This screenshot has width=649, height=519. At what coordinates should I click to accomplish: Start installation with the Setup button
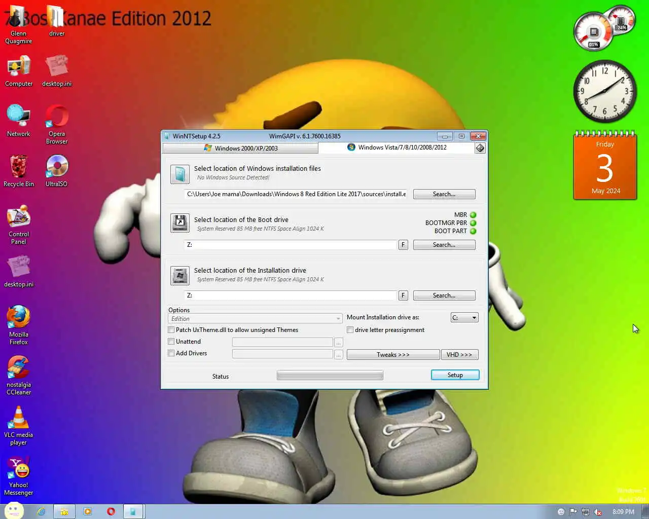(455, 375)
